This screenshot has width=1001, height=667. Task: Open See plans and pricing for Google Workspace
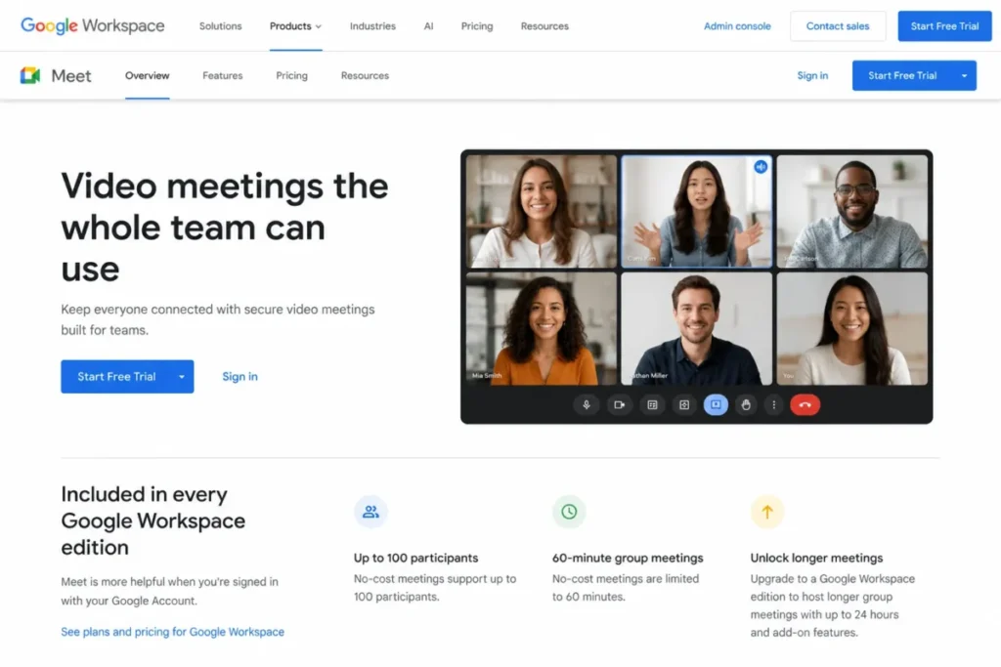tap(172, 632)
